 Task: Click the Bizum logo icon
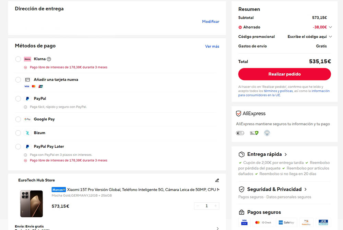point(27,133)
